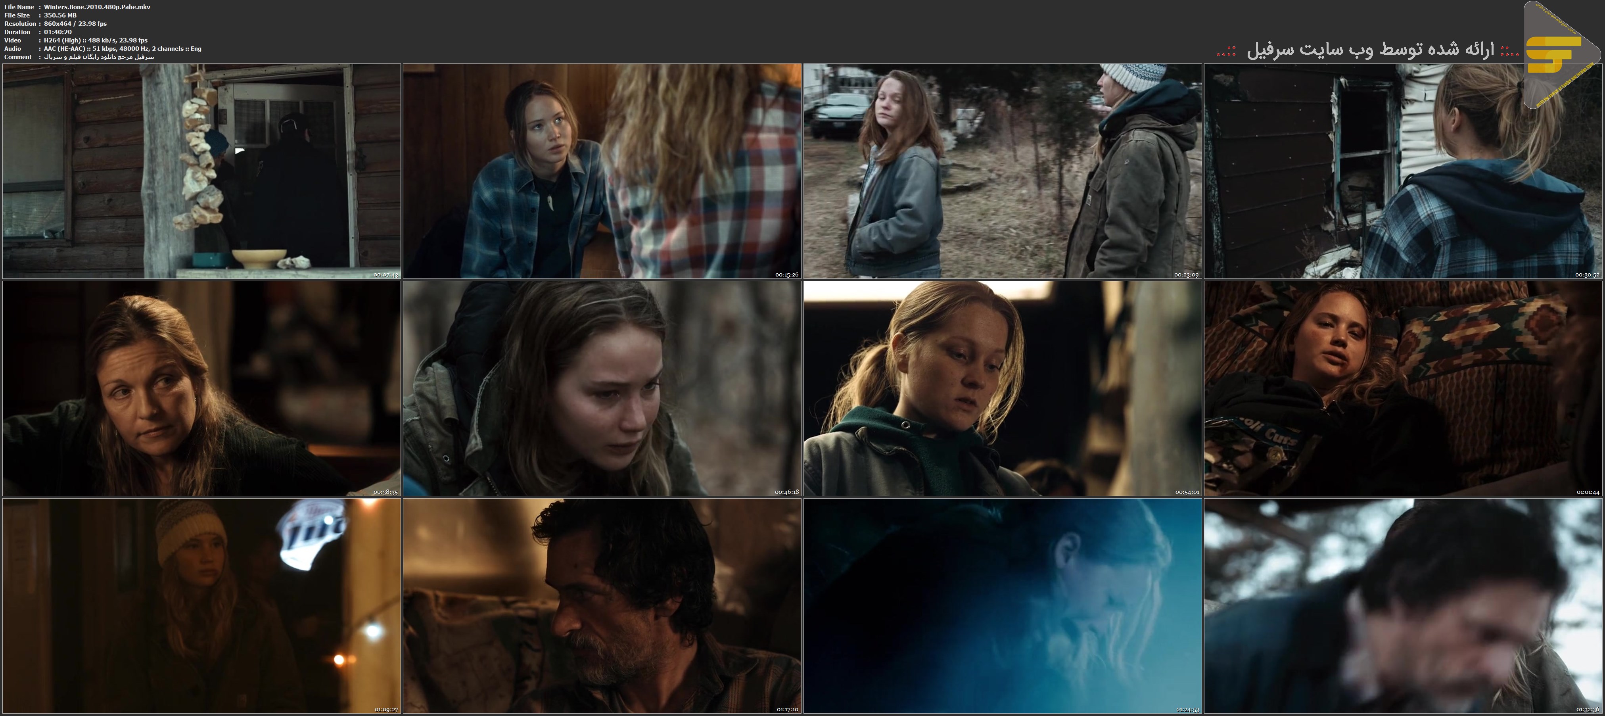Screen dimensions: 1605x716
Task: Select the bearded man thumbnail at 01:17:10
Action: [x=602, y=605]
